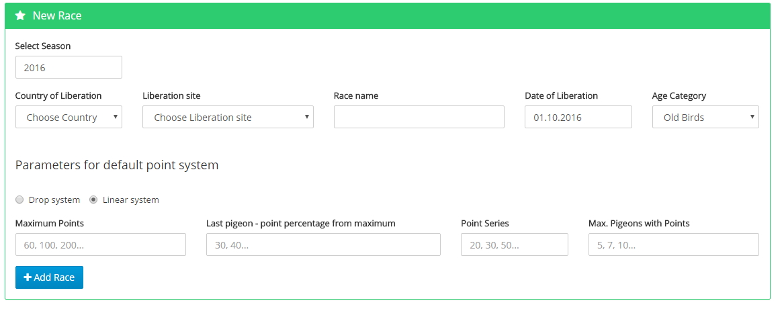Screen dimensions: 784x311
Task: Click the Point Series input box
Action: 514,245
